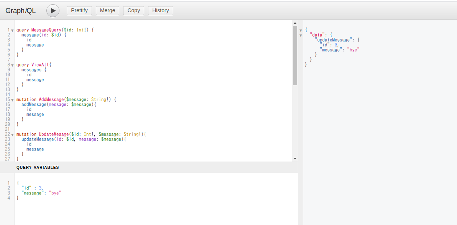Image resolution: width=457 pixels, height=225 pixels.
Task: Click the ViewAll operation name
Action: click(40, 65)
